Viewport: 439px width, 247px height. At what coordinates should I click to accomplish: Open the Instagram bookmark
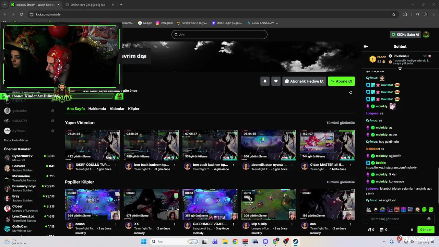[x=164, y=23]
